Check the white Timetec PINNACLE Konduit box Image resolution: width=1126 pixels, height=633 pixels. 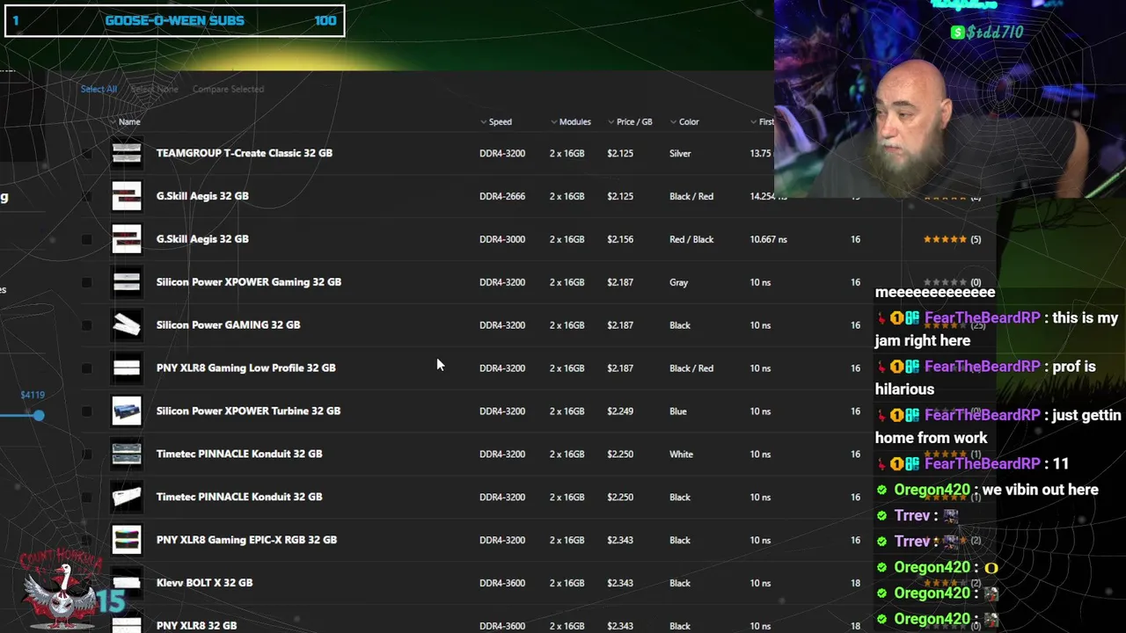pyautogui.click(x=86, y=454)
